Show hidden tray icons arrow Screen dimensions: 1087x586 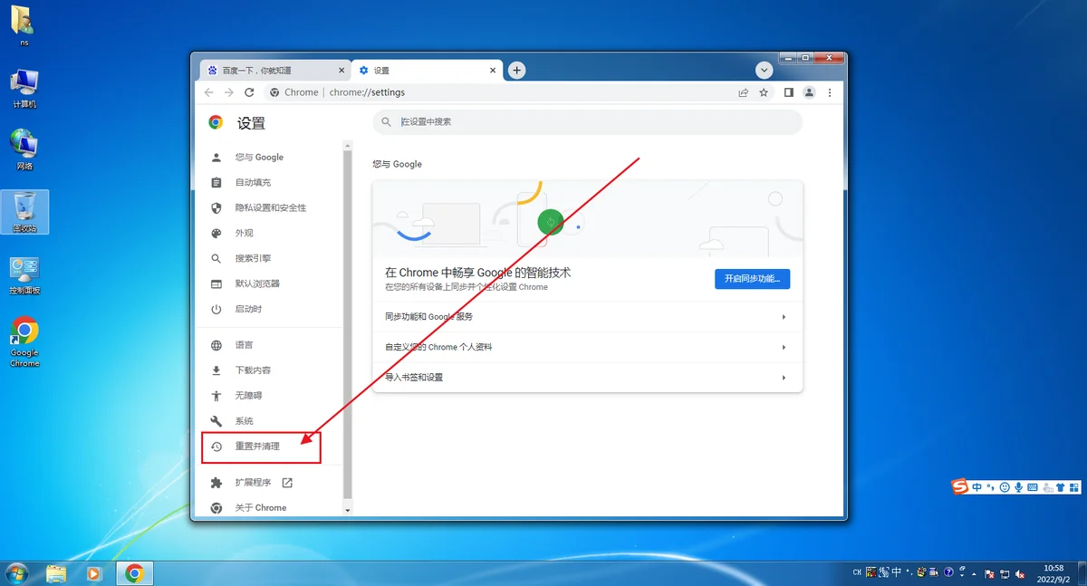pyautogui.click(x=974, y=573)
